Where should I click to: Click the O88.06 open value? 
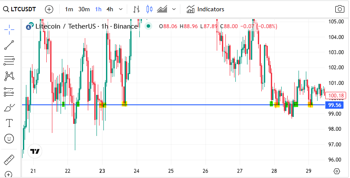point(168,26)
